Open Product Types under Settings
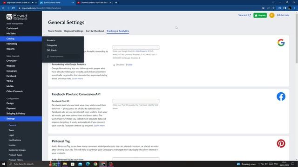This screenshot has width=298, height=167. pos(15,155)
